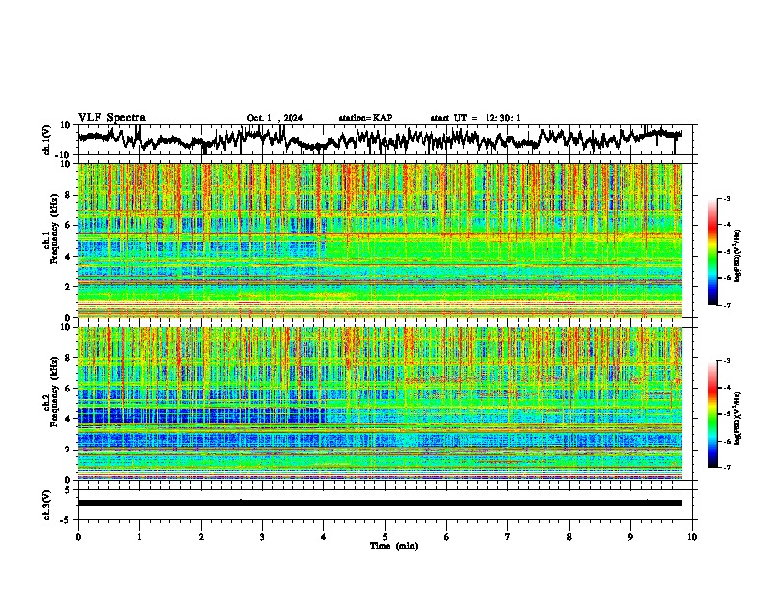The height and width of the screenshot is (602, 780).
Task: Click the black ch.3(V) signal bar
Action: tap(380, 503)
